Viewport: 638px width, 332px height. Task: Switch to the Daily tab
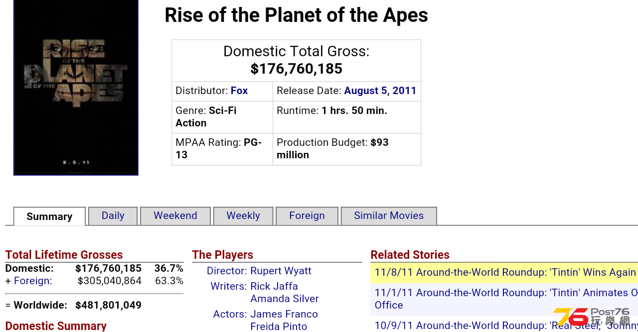point(113,216)
